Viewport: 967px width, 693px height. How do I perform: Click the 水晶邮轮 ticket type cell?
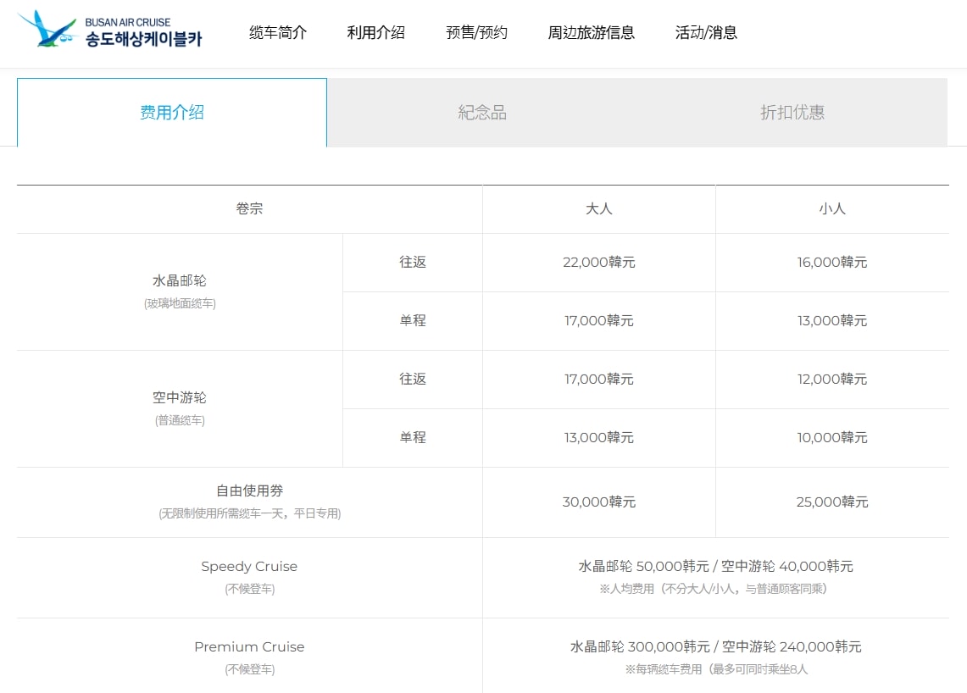pos(180,291)
